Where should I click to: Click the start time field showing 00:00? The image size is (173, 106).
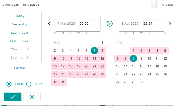coord(90,24)
